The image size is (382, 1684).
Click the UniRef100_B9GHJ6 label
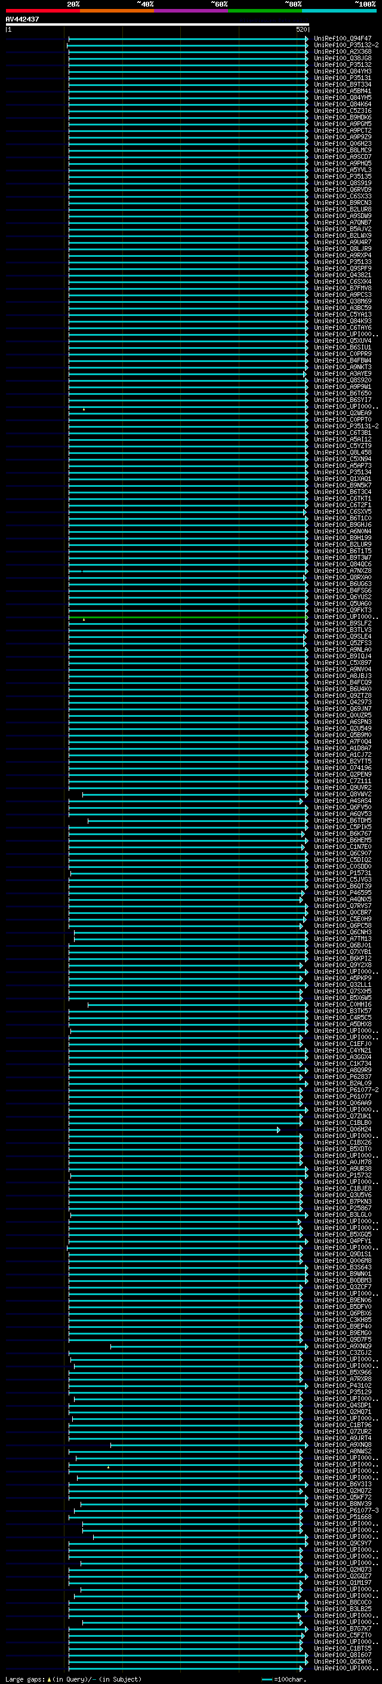tap(343, 524)
